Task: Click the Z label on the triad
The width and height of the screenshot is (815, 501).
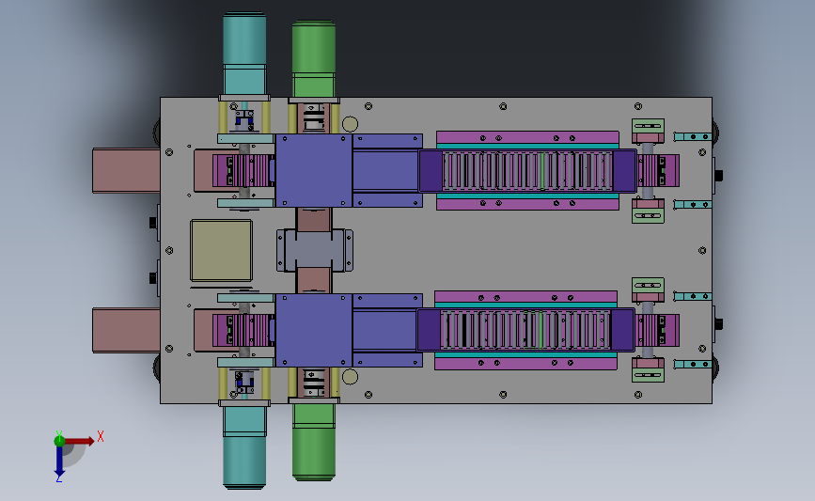Action: [58, 478]
